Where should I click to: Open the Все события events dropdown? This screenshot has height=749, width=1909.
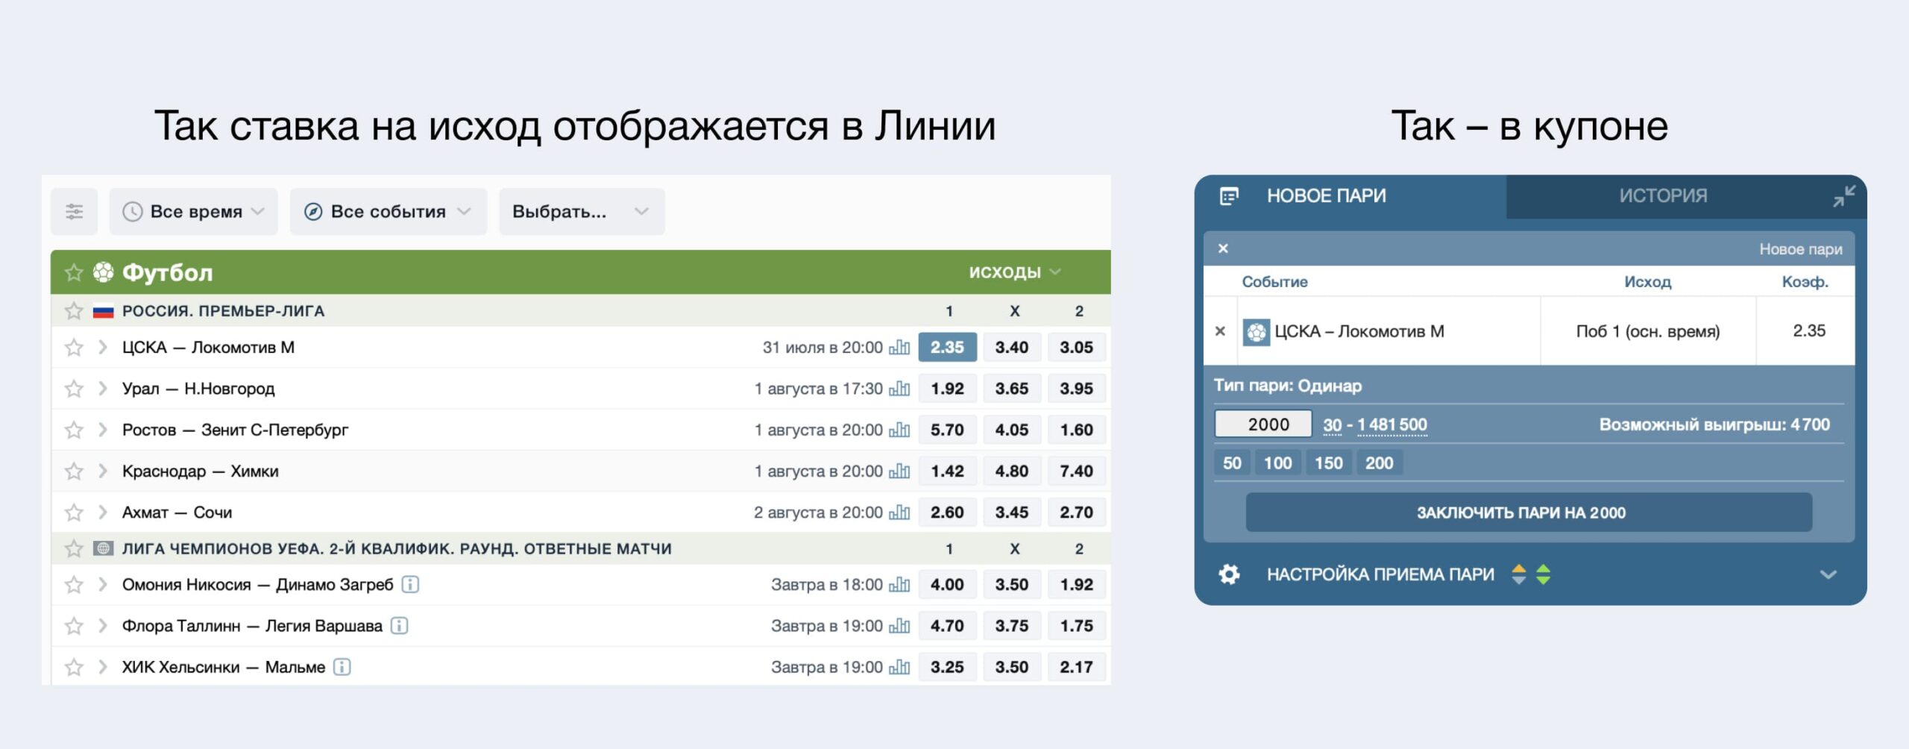coord(388,212)
